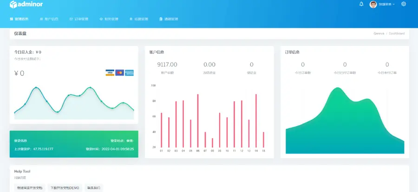Open the notification bell
Image resolution: width=418 pixels, height=192 pixels.
pos(361,4)
